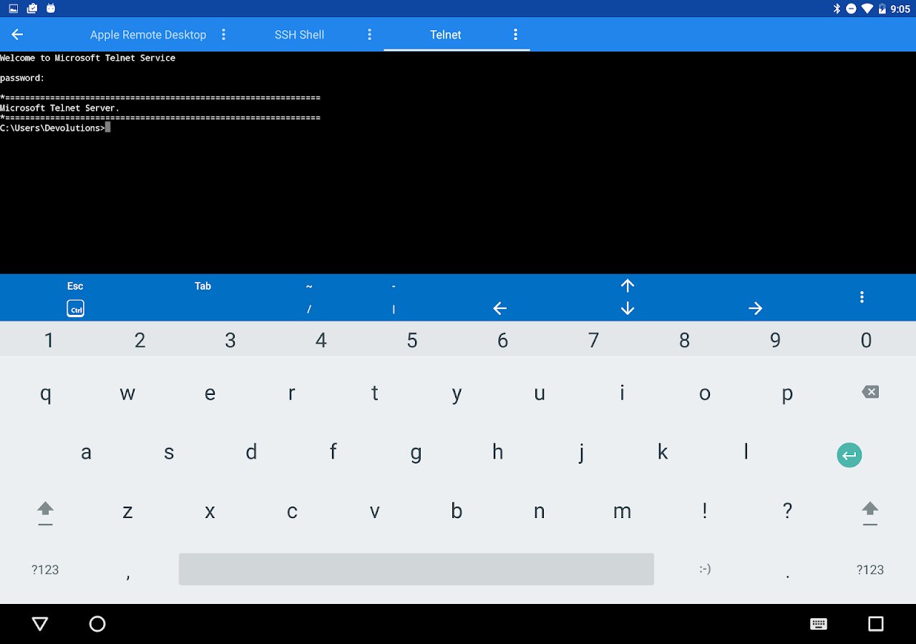Image resolution: width=916 pixels, height=644 pixels.
Task: Tap the green enter key
Action: (x=849, y=454)
